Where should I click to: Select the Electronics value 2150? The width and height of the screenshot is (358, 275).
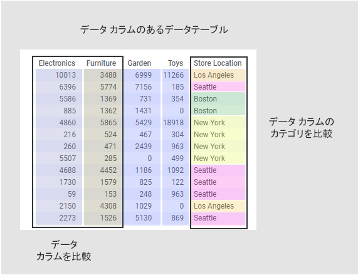pyautogui.click(x=67, y=205)
